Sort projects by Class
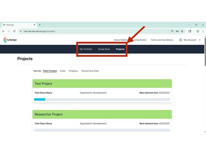 [63, 71]
